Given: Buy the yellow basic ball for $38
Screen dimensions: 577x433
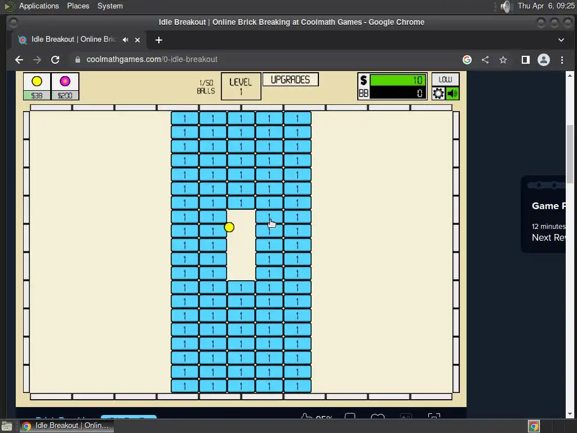Looking at the screenshot, I should (x=37, y=86).
